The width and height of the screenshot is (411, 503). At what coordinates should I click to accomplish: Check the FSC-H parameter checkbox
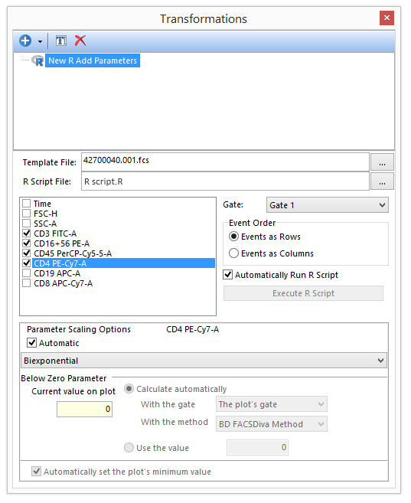pyautogui.click(x=27, y=214)
